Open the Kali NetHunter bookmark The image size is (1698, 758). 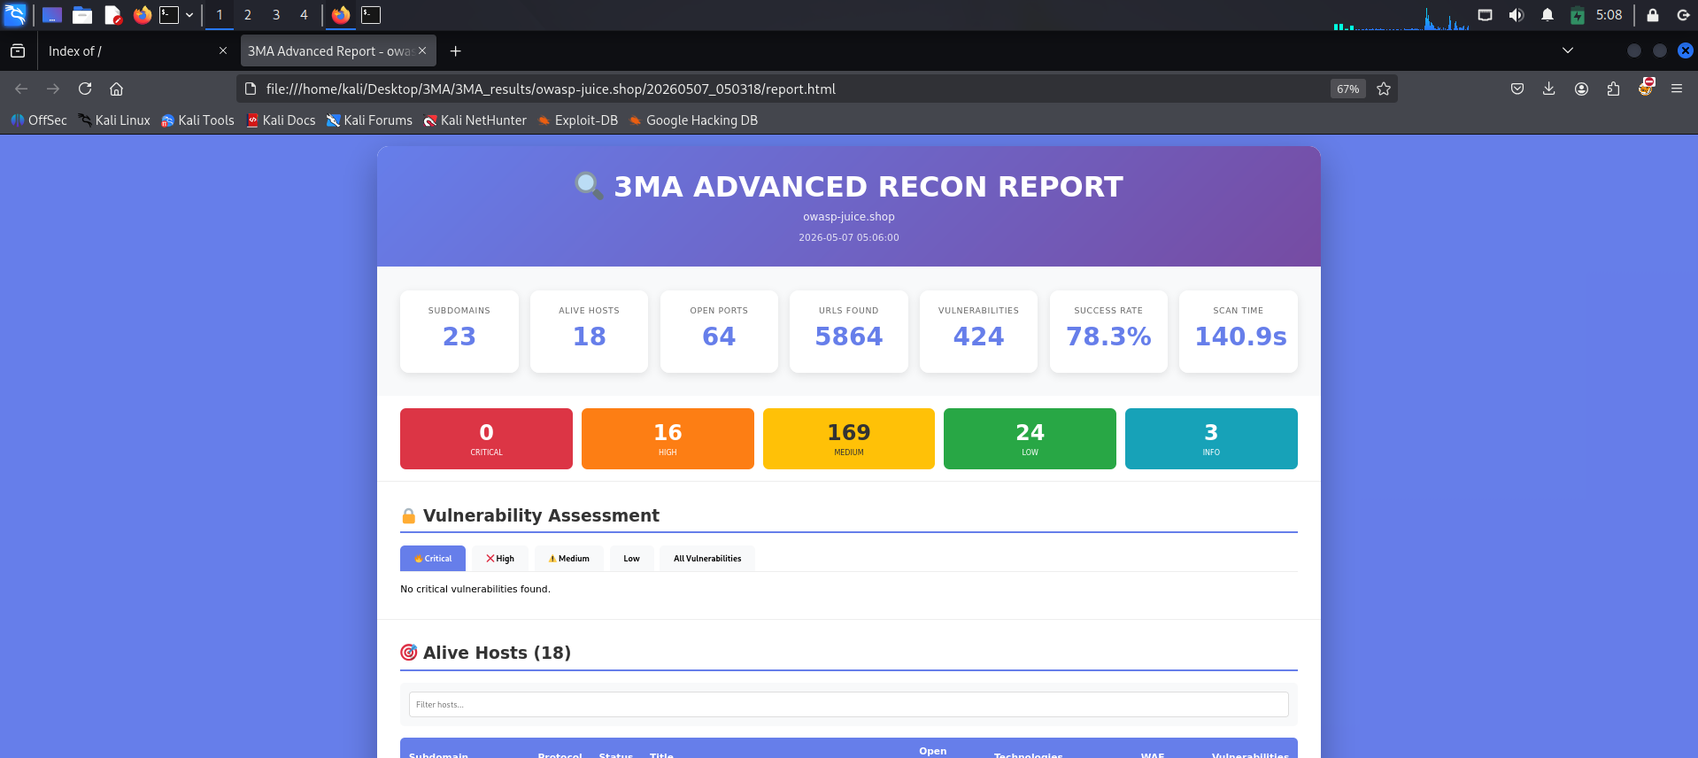(x=475, y=120)
